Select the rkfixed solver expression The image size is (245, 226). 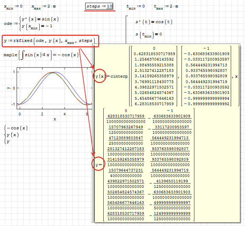pos(50,41)
